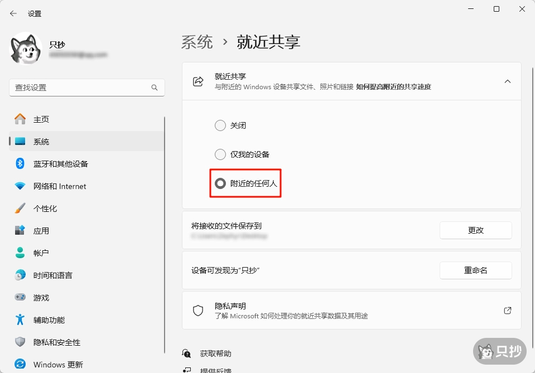This screenshot has height=373, width=535.
Task: Rename the device using 重命名 button
Action: 475,270
